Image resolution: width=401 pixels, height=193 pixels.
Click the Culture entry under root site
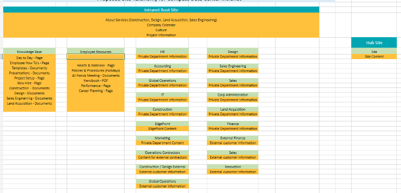pyautogui.click(x=161, y=30)
